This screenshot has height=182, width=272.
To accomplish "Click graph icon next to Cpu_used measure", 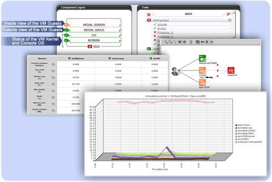I will point(53,71).
